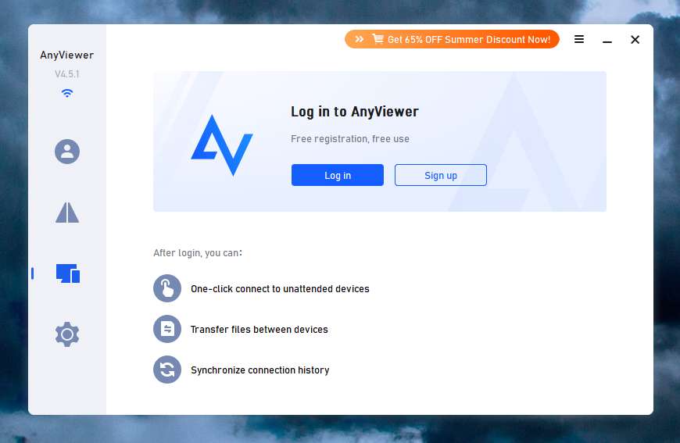Close the AnyViewer window

(635, 40)
